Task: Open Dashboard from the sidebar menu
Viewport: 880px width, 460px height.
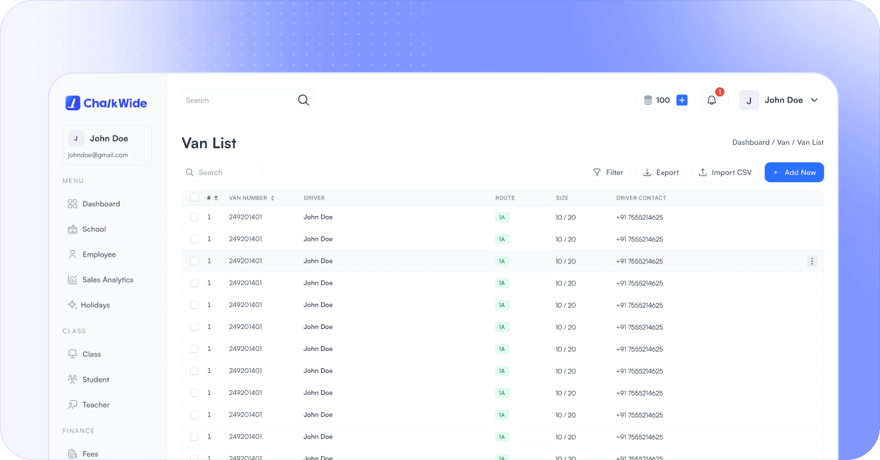Action: coord(100,204)
